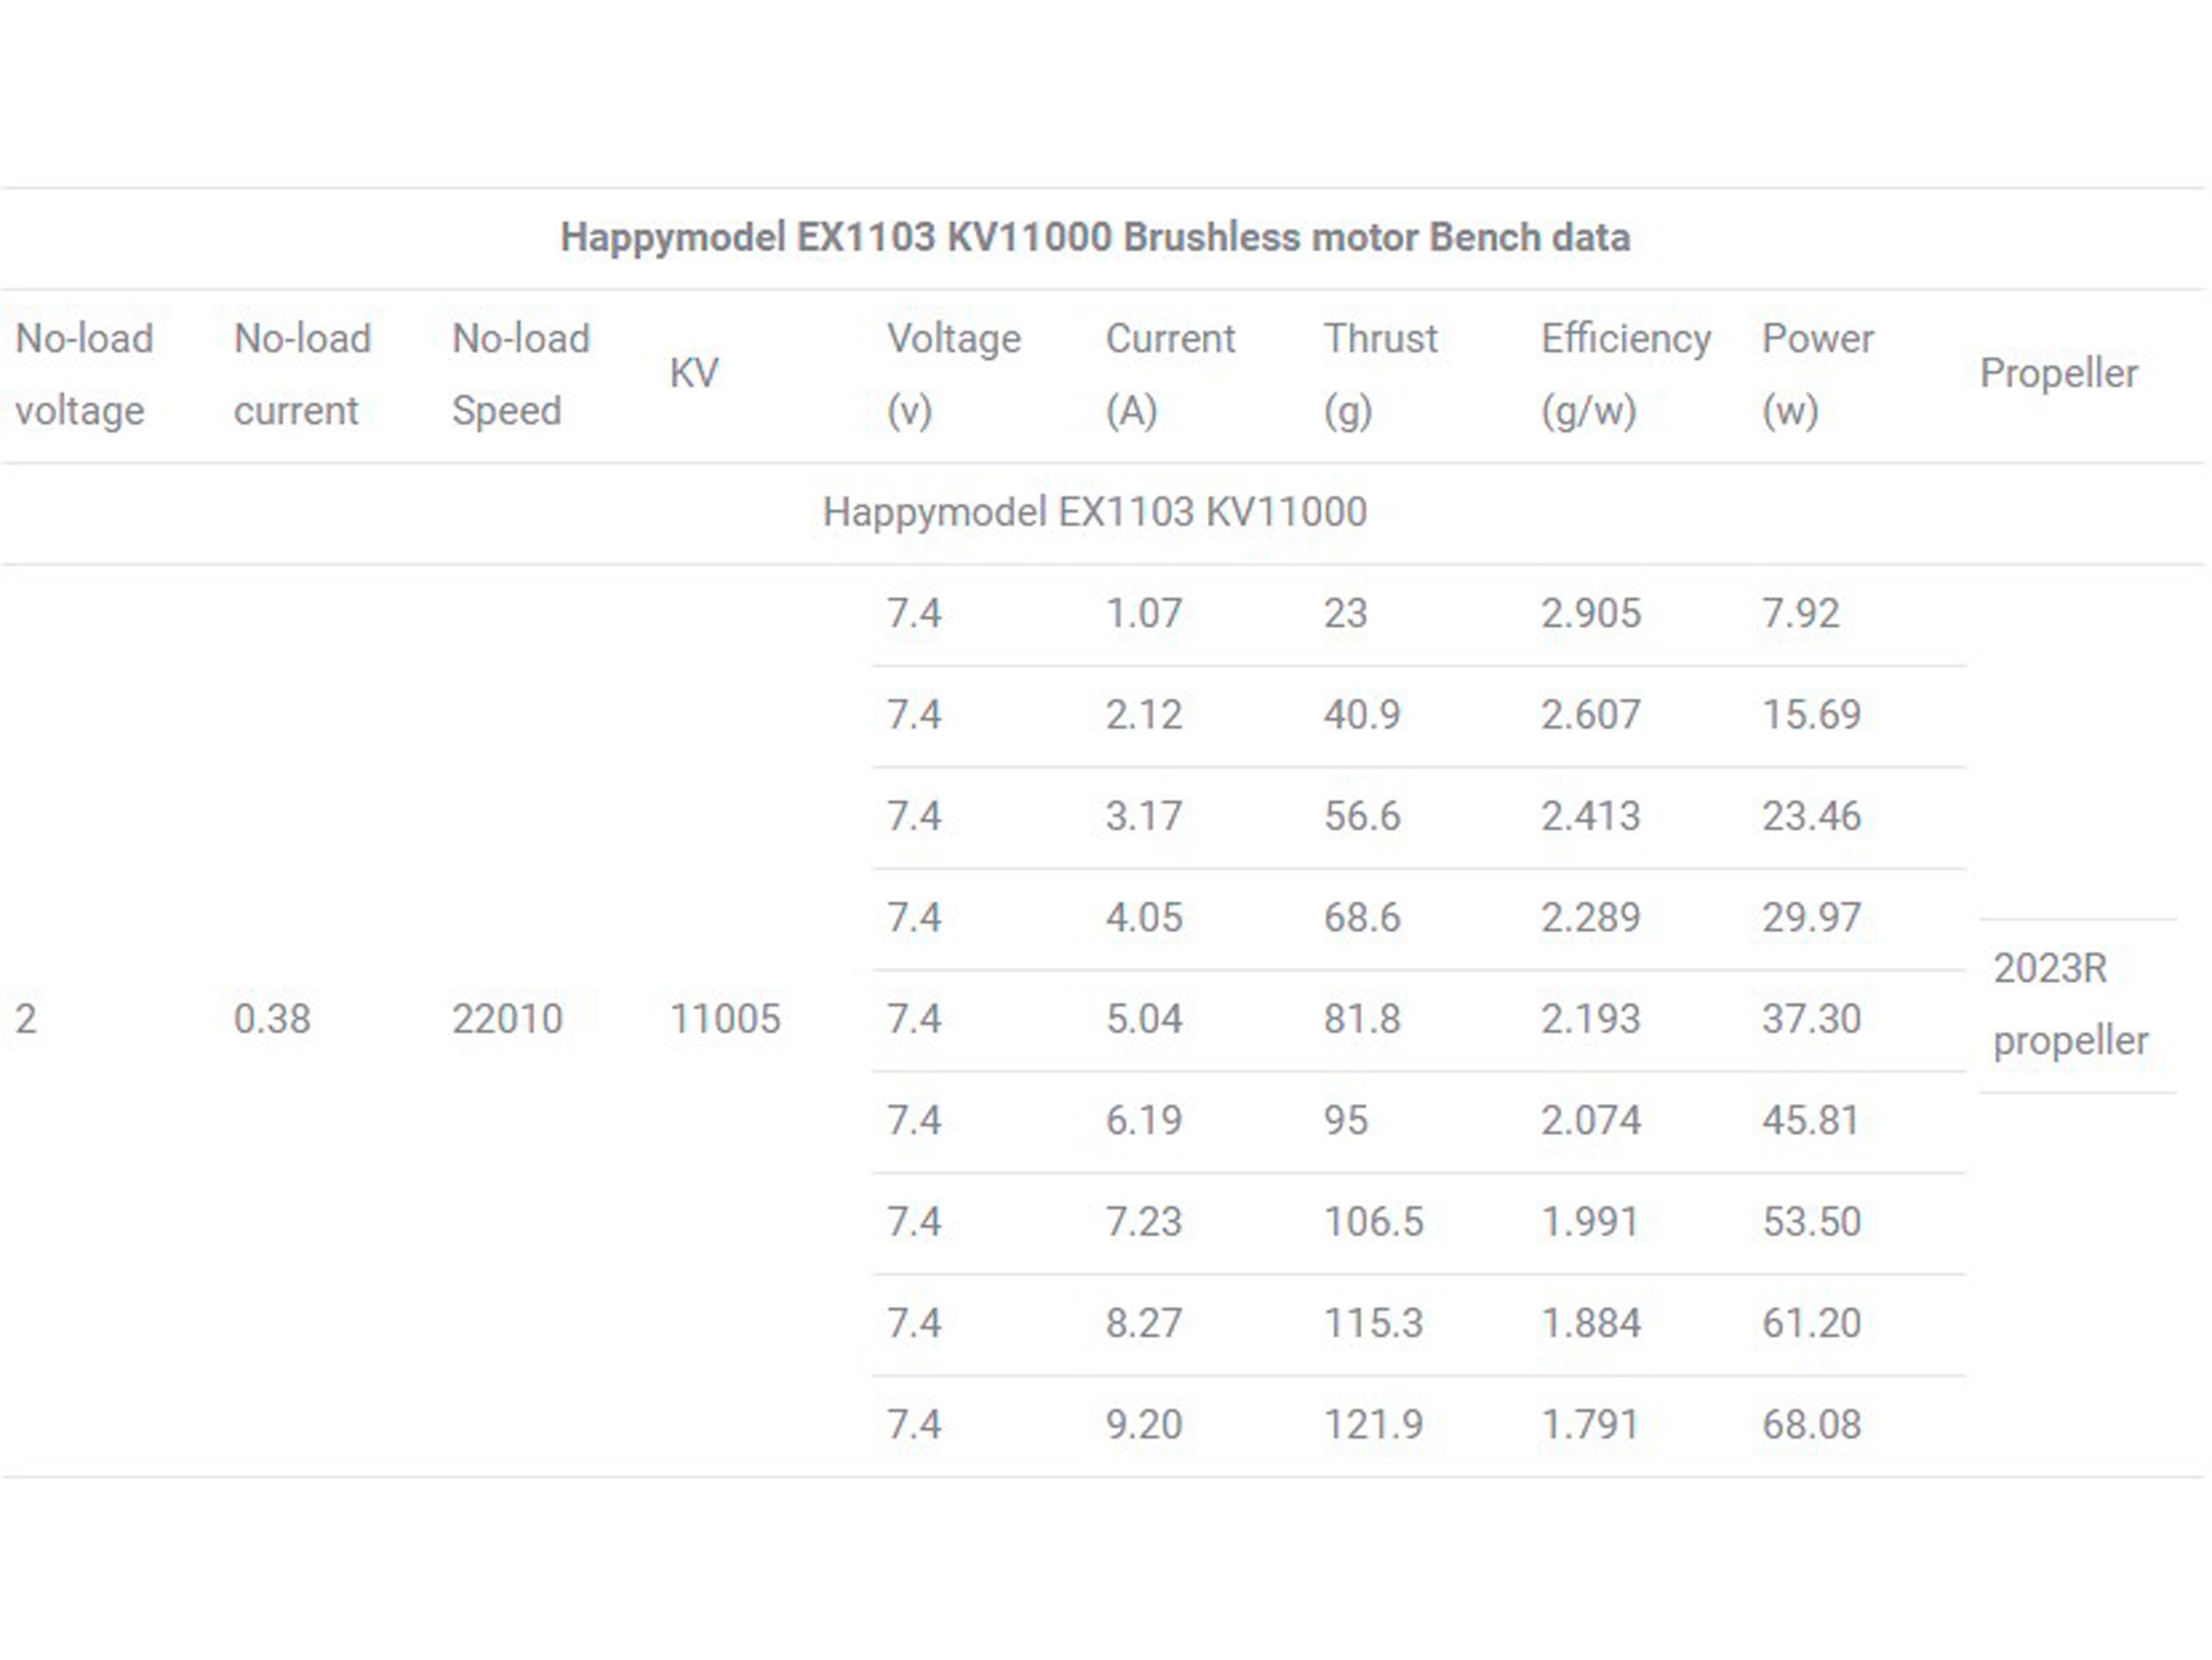This screenshot has height=1660, width=2212.
Task: Click the Power (w) column header
Action: (x=1817, y=374)
